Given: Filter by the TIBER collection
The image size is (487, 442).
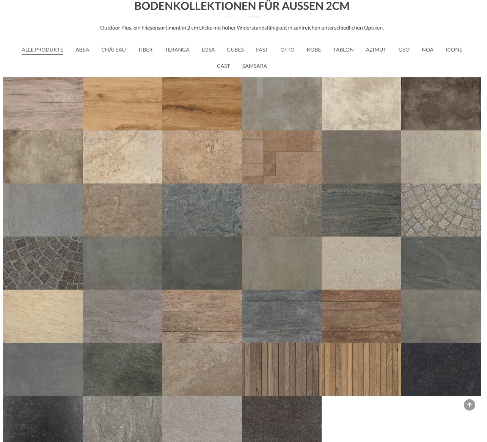Looking at the screenshot, I should (145, 50).
